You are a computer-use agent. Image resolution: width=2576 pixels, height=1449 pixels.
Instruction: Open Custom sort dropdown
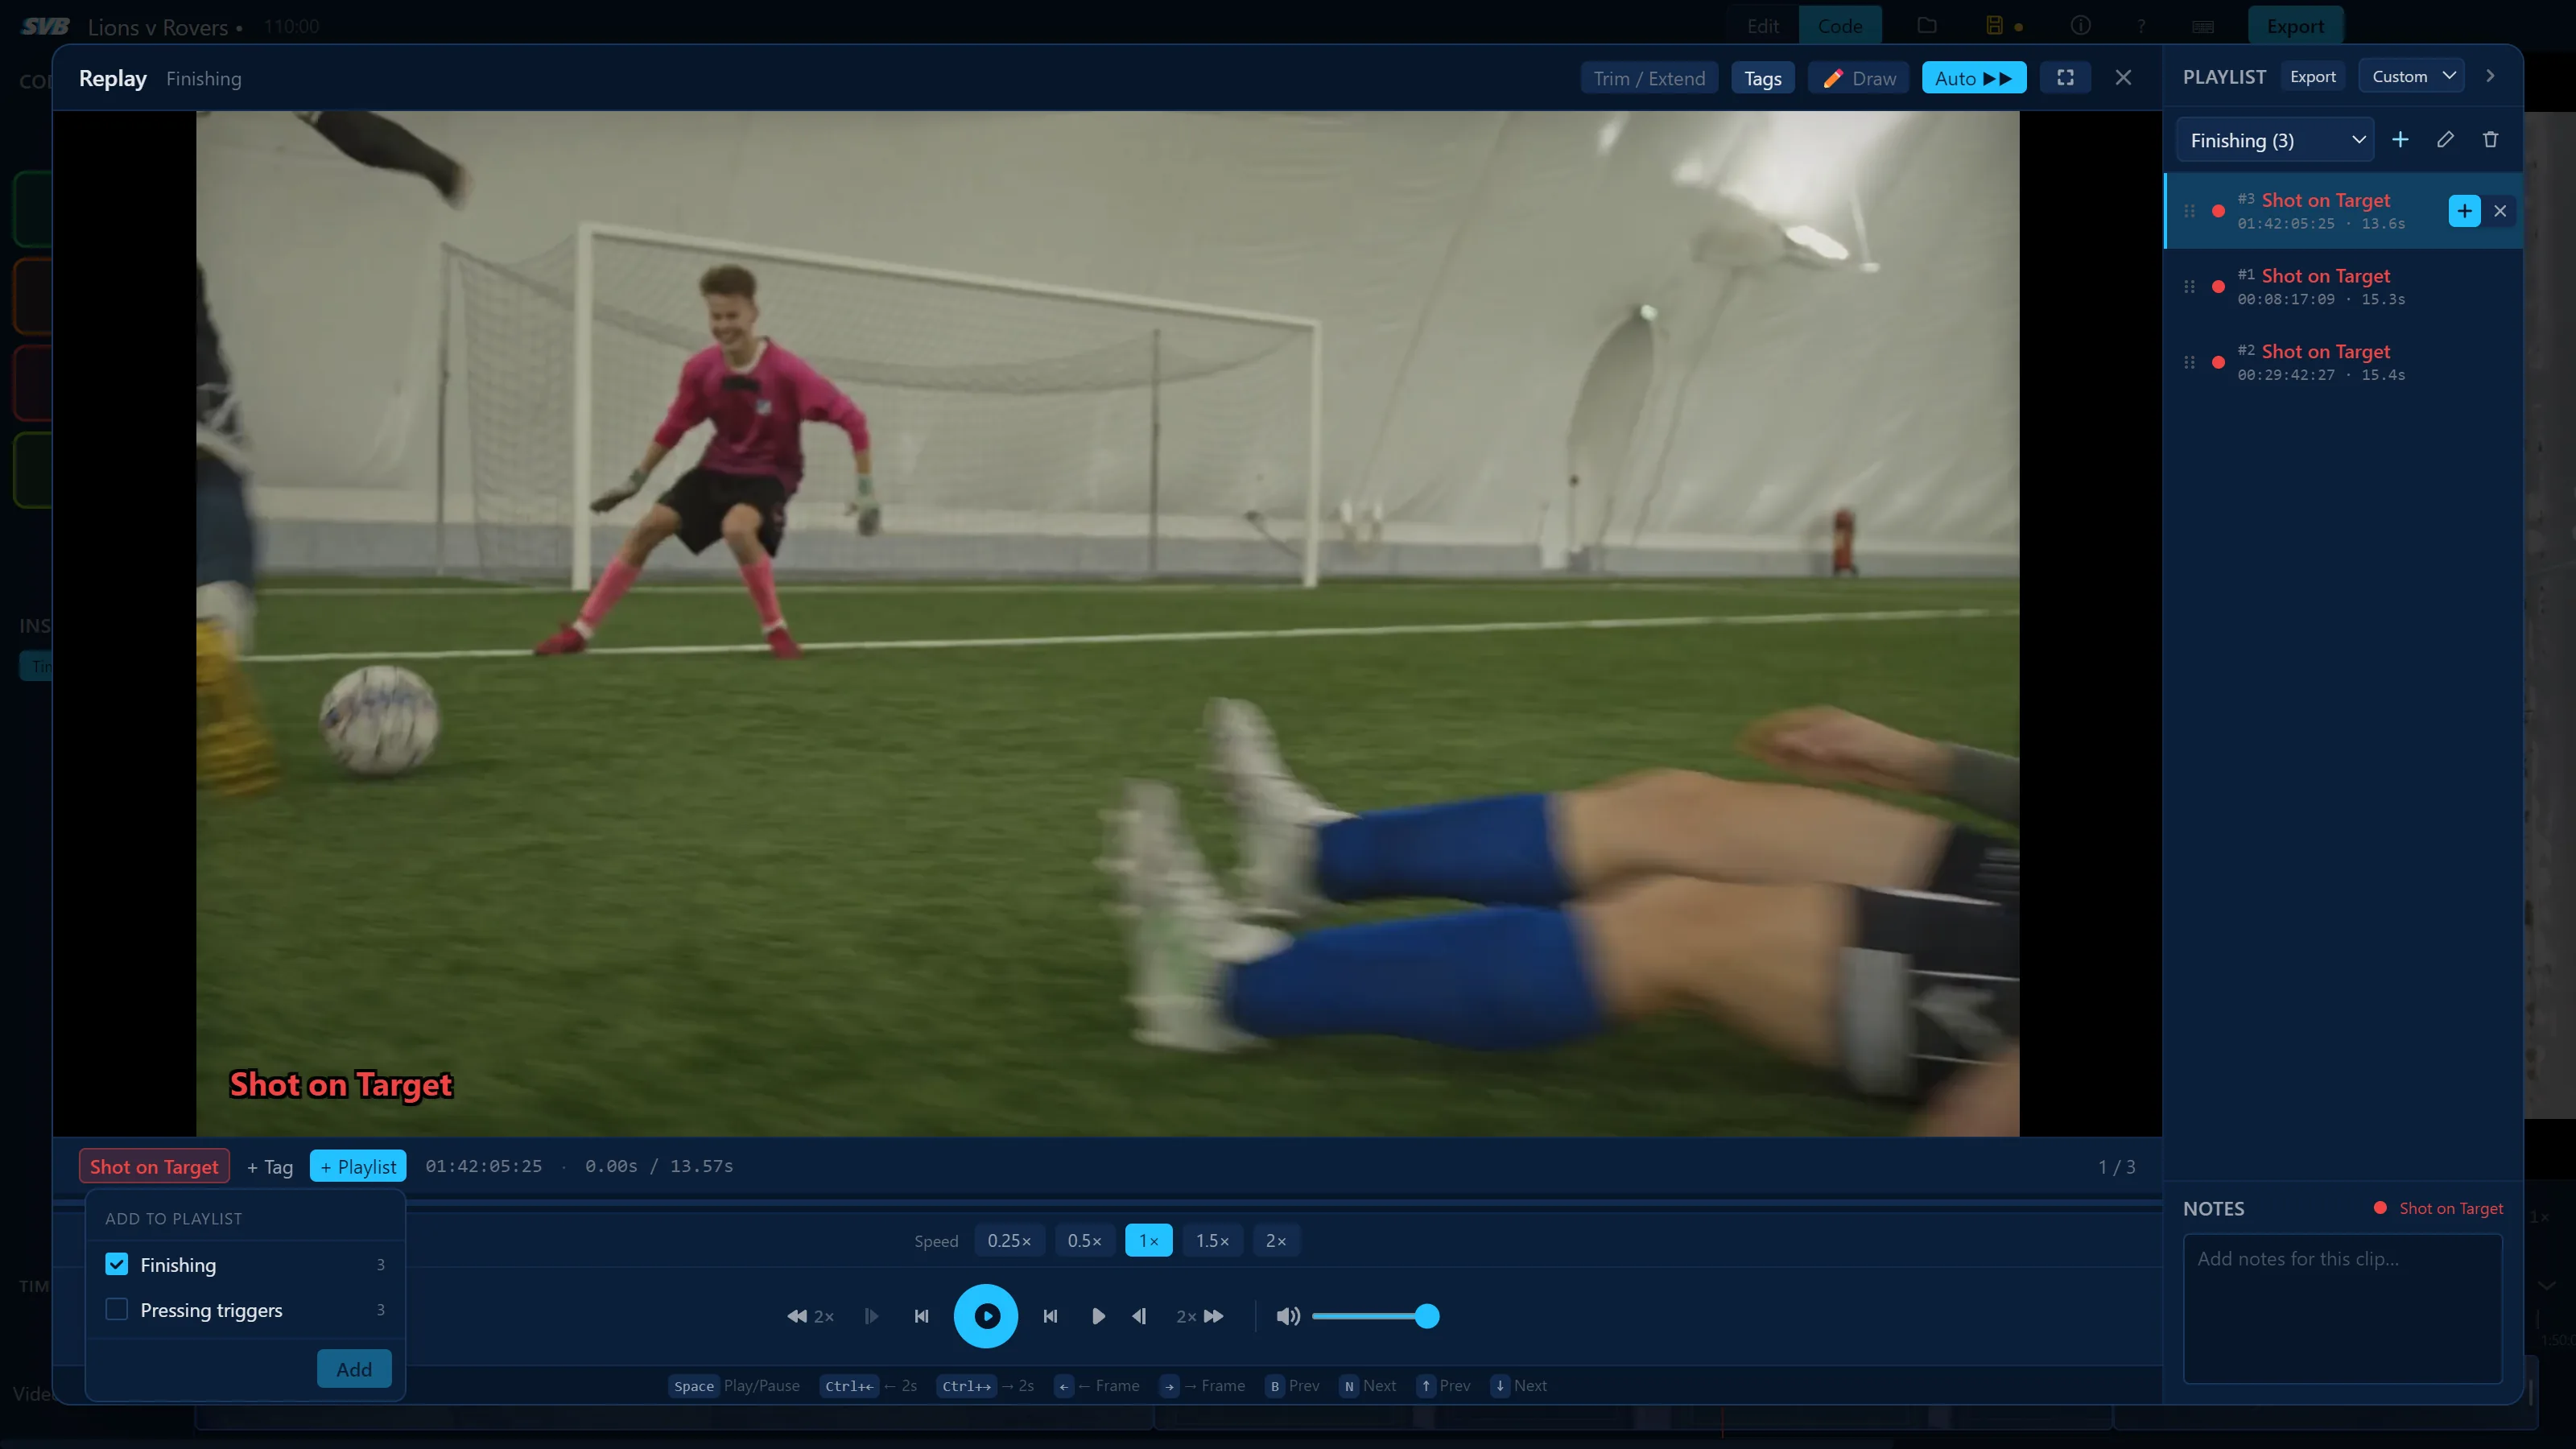click(x=2411, y=76)
